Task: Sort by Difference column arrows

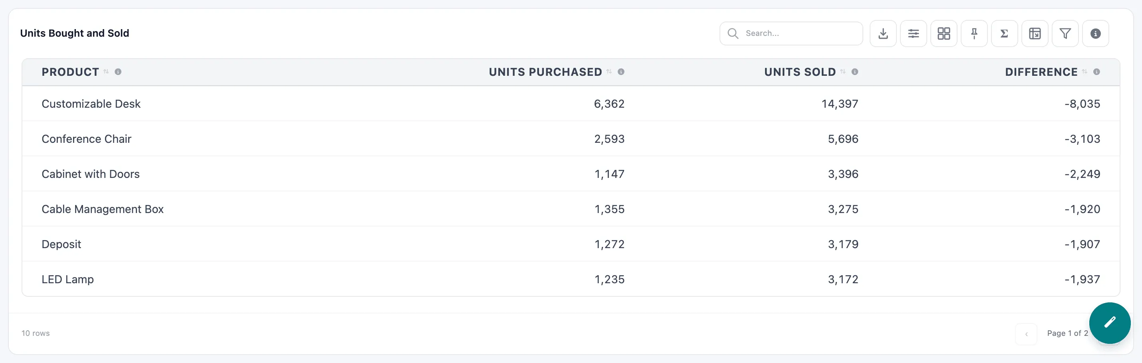Action: [x=1085, y=72]
